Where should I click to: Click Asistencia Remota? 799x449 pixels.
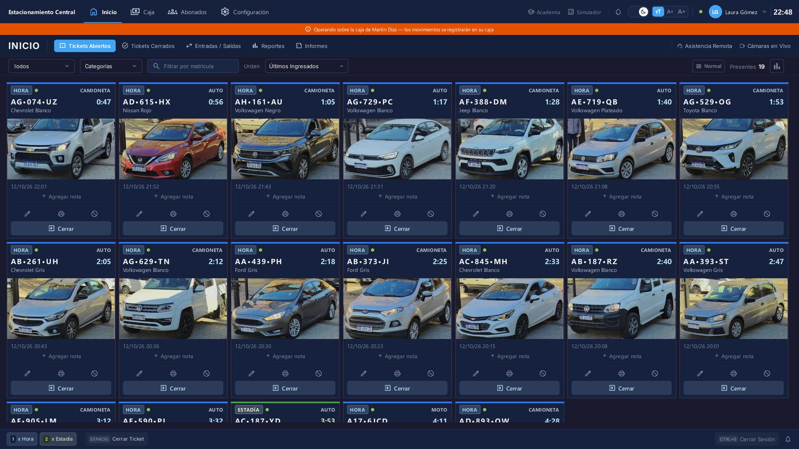click(704, 46)
